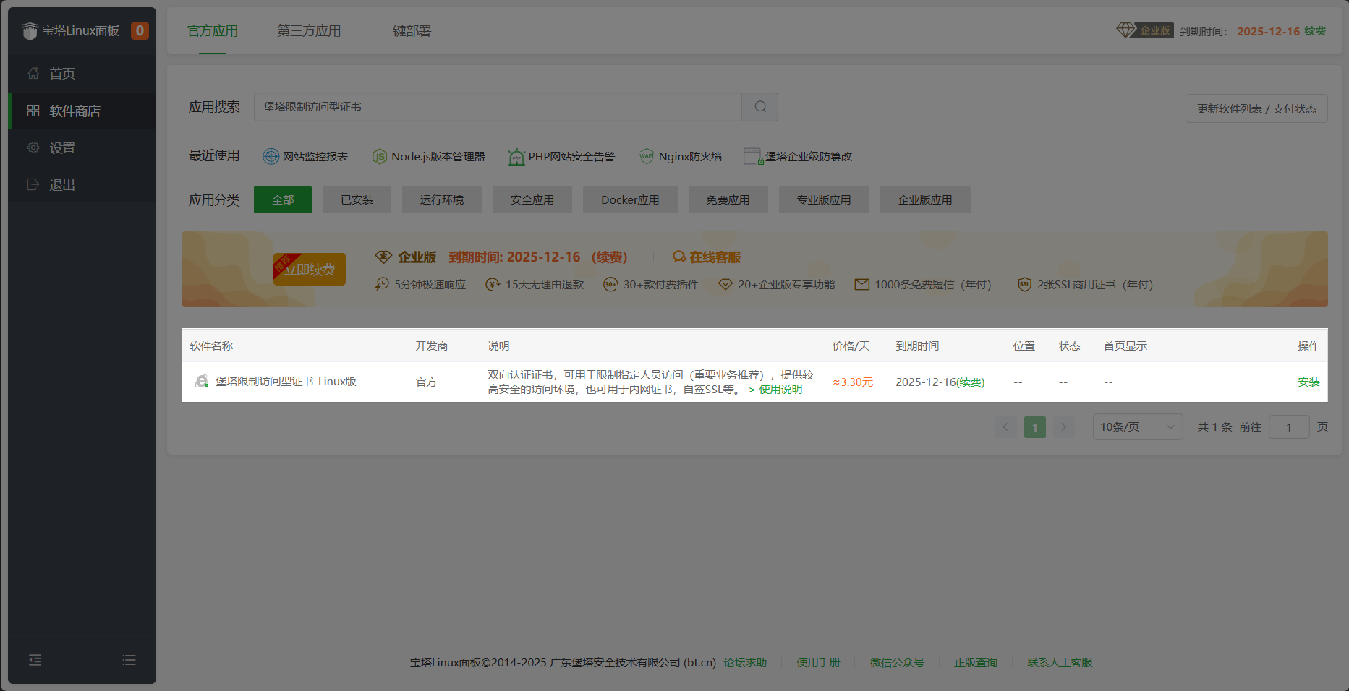
Task: Click the page number input field
Action: tap(1290, 426)
